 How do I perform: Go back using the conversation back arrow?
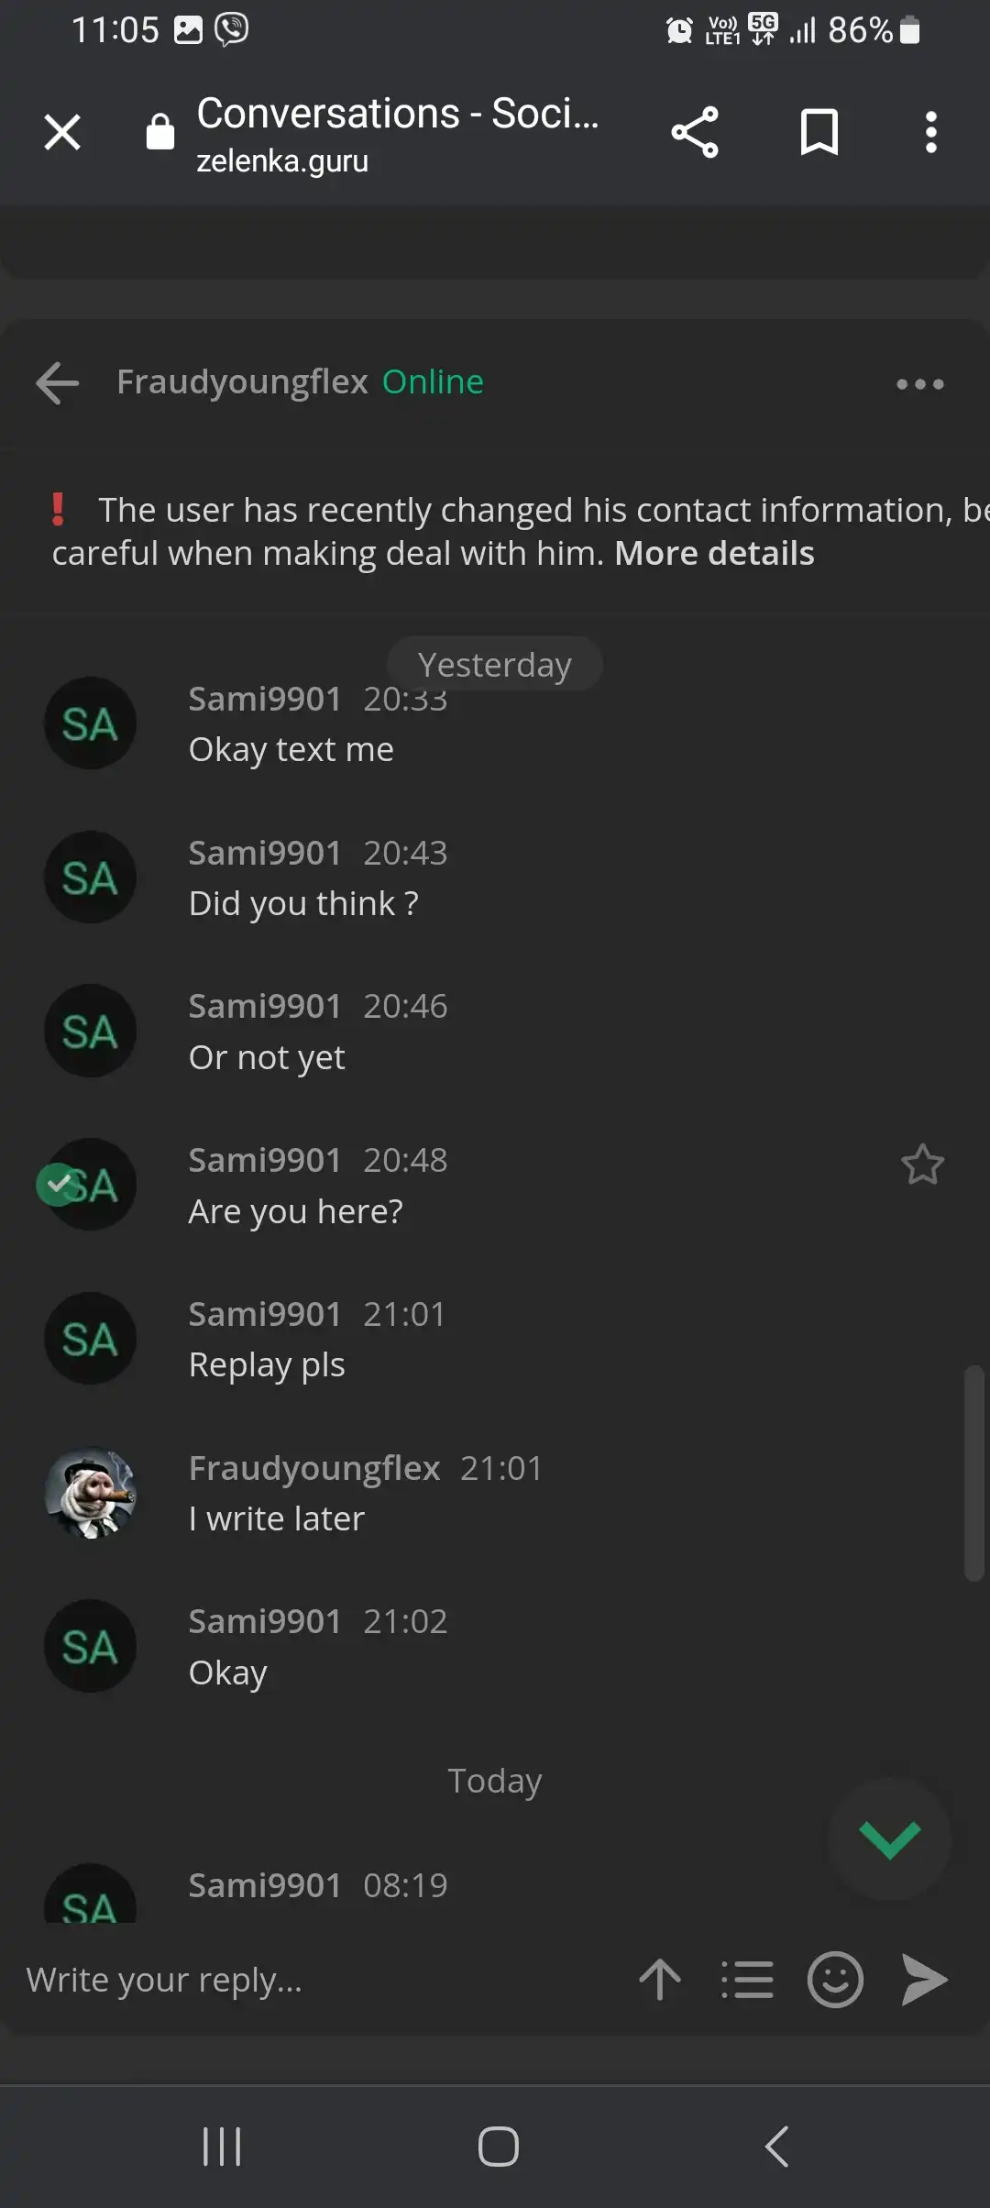pyautogui.click(x=57, y=382)
